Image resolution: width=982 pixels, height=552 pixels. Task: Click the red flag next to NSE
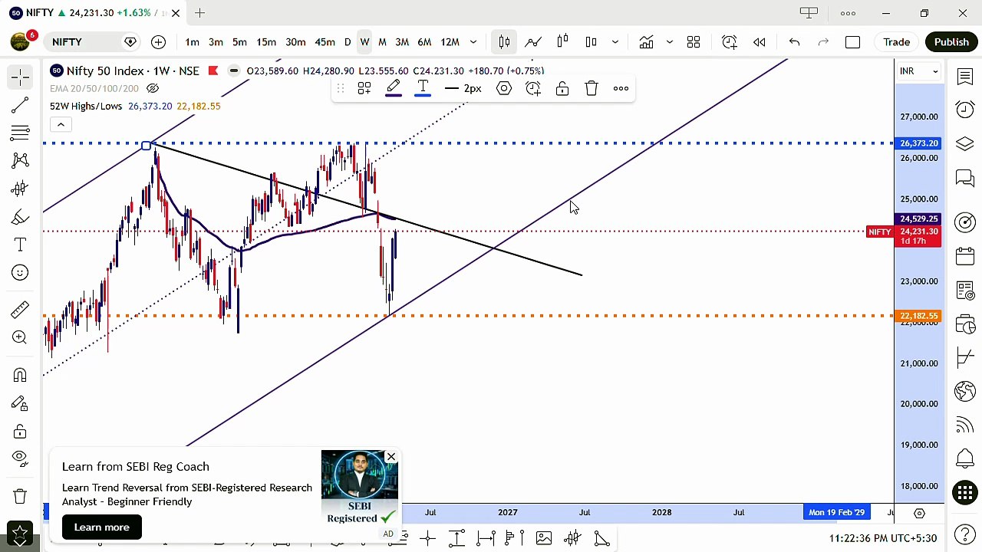213,71
